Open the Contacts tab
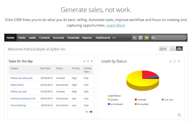This screenshot has height=127, width=192. (44, 38)
